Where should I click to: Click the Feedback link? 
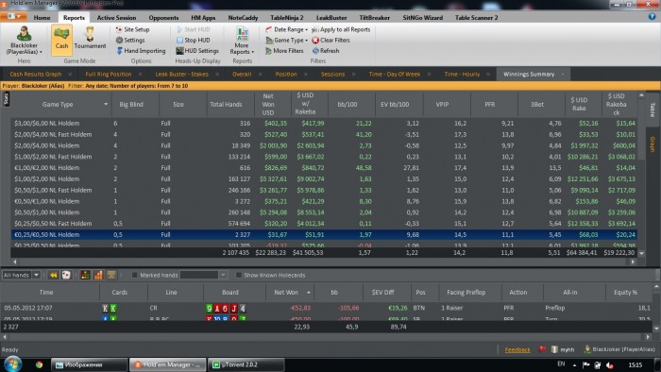(517, 349)
